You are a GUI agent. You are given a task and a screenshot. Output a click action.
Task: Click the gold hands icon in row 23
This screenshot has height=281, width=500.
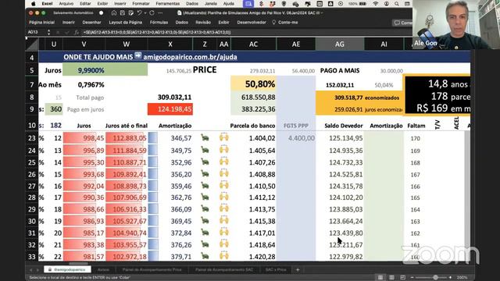pyautogui.click(x=224, y=137)
